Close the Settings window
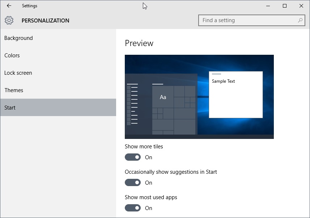The width and height of the screenshot is (310, 218). (x=301, y=6)
